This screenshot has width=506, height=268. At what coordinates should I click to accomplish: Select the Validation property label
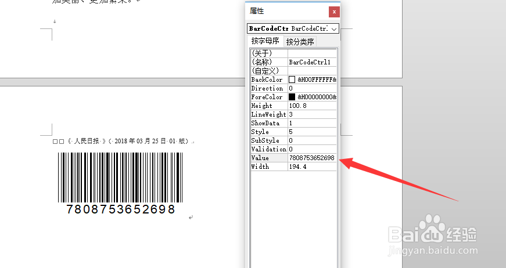point(269,149)
